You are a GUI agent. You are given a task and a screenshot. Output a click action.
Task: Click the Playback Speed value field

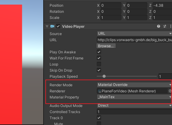coord(165,76)
